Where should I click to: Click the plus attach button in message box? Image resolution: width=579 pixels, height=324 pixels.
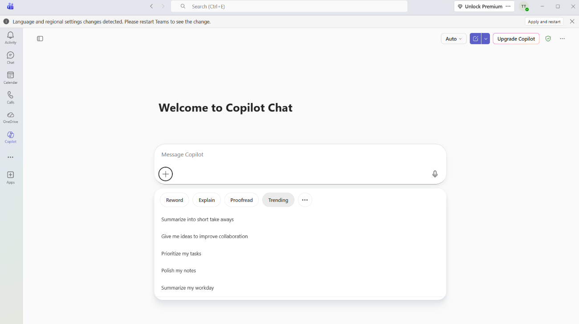click(x=166, y=174)
